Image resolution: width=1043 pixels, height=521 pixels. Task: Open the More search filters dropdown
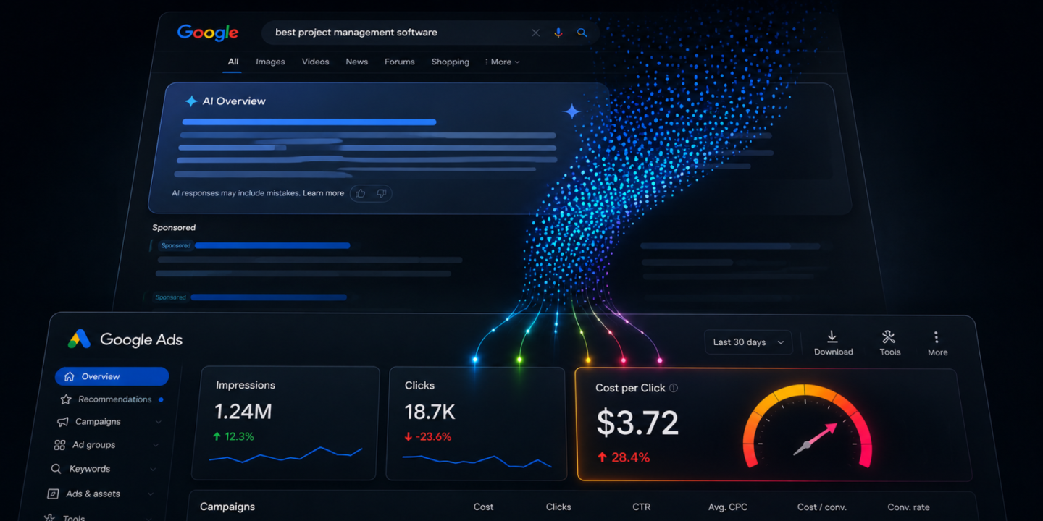tap(502, 62)
